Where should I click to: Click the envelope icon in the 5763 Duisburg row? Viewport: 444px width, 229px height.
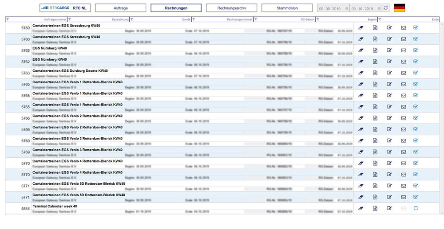(x=404, y=73)
